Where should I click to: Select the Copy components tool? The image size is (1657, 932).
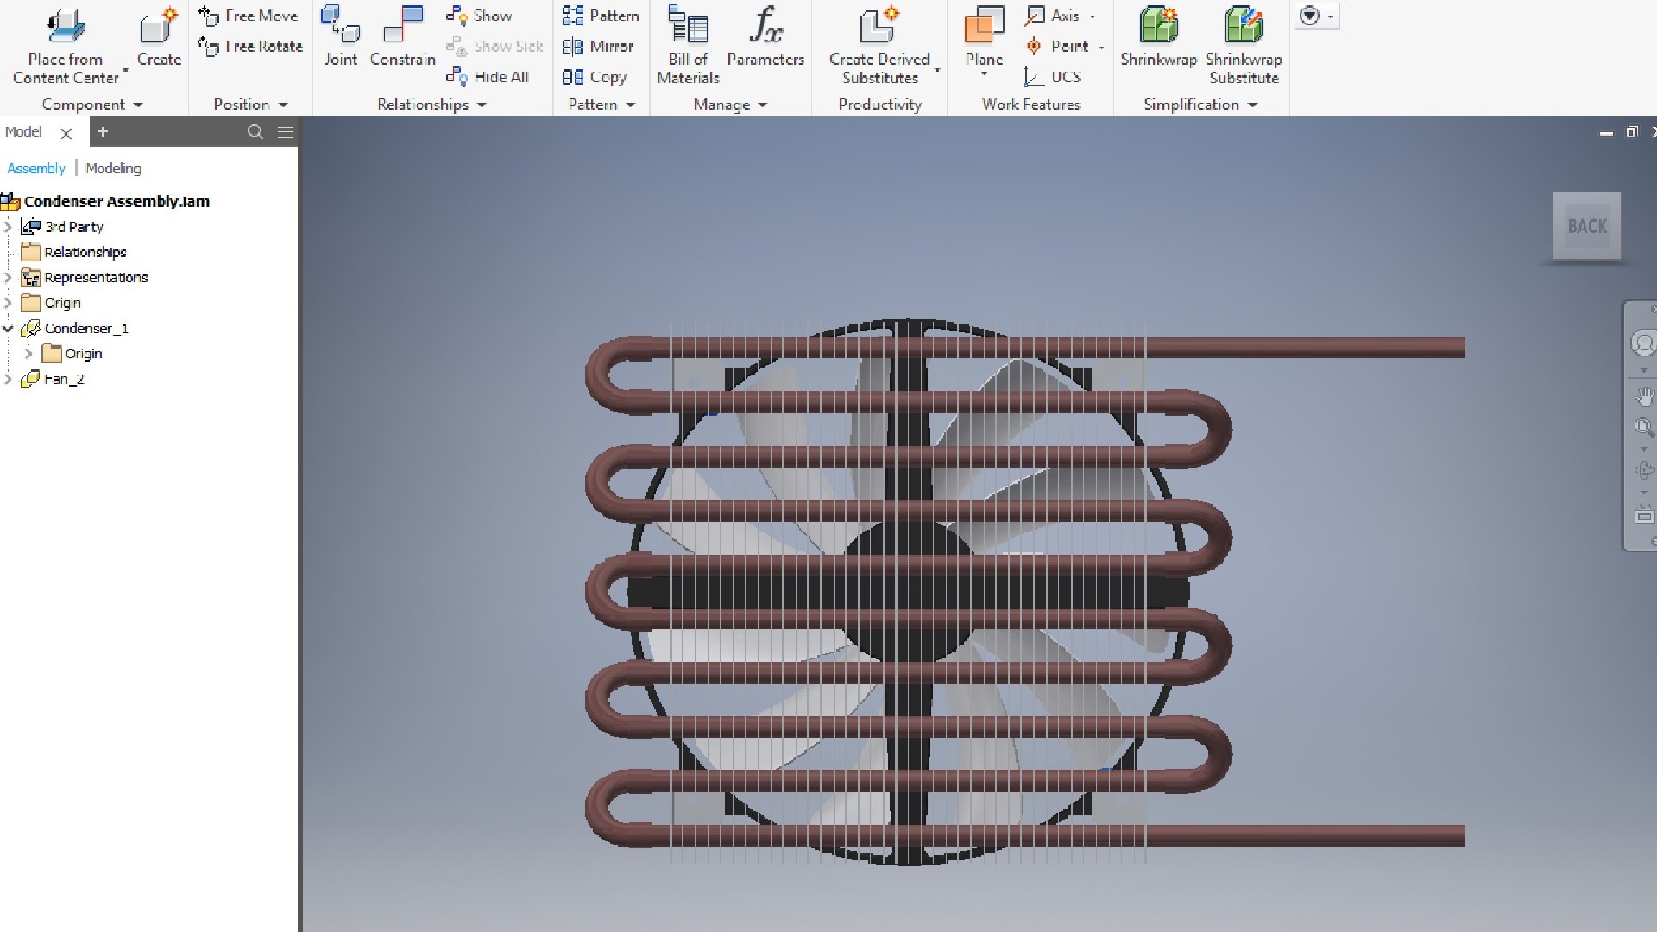click(x=595, y=77)
